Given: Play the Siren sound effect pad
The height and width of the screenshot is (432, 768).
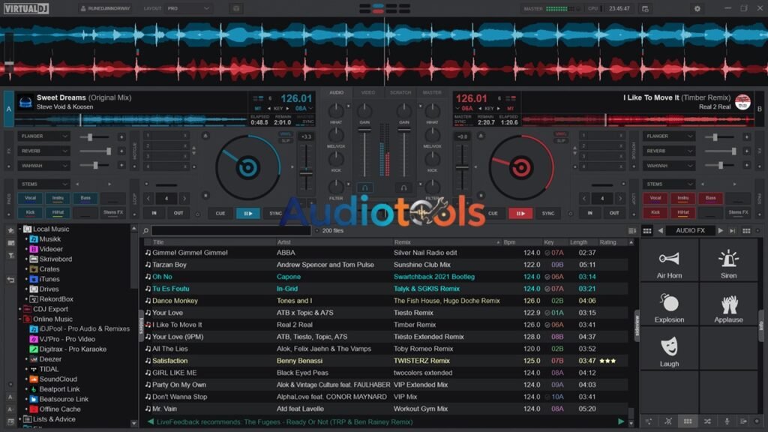Looking at the screenshot, I should (729, 262).
